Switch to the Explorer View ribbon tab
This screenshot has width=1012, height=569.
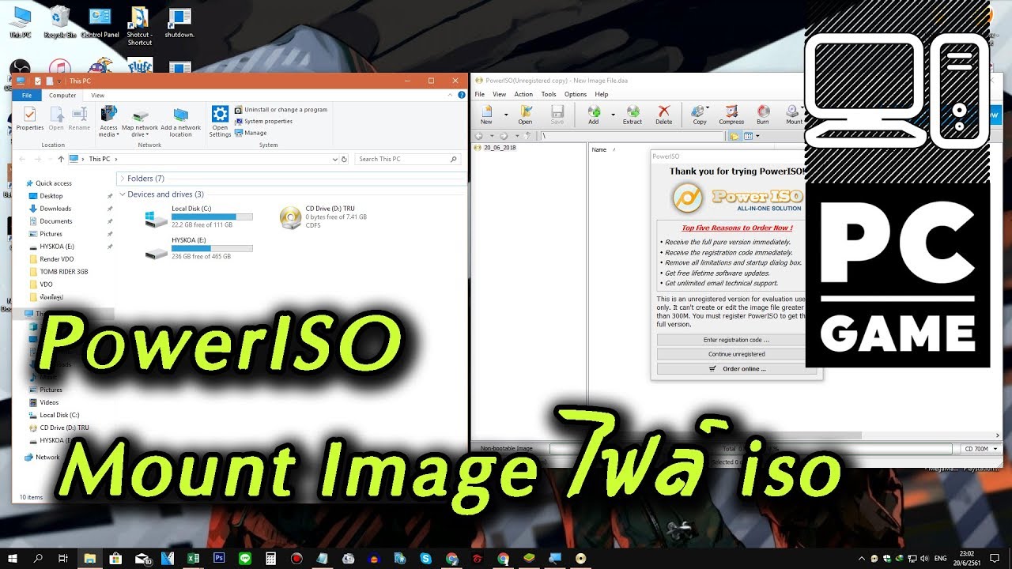[x=97, y=95]
